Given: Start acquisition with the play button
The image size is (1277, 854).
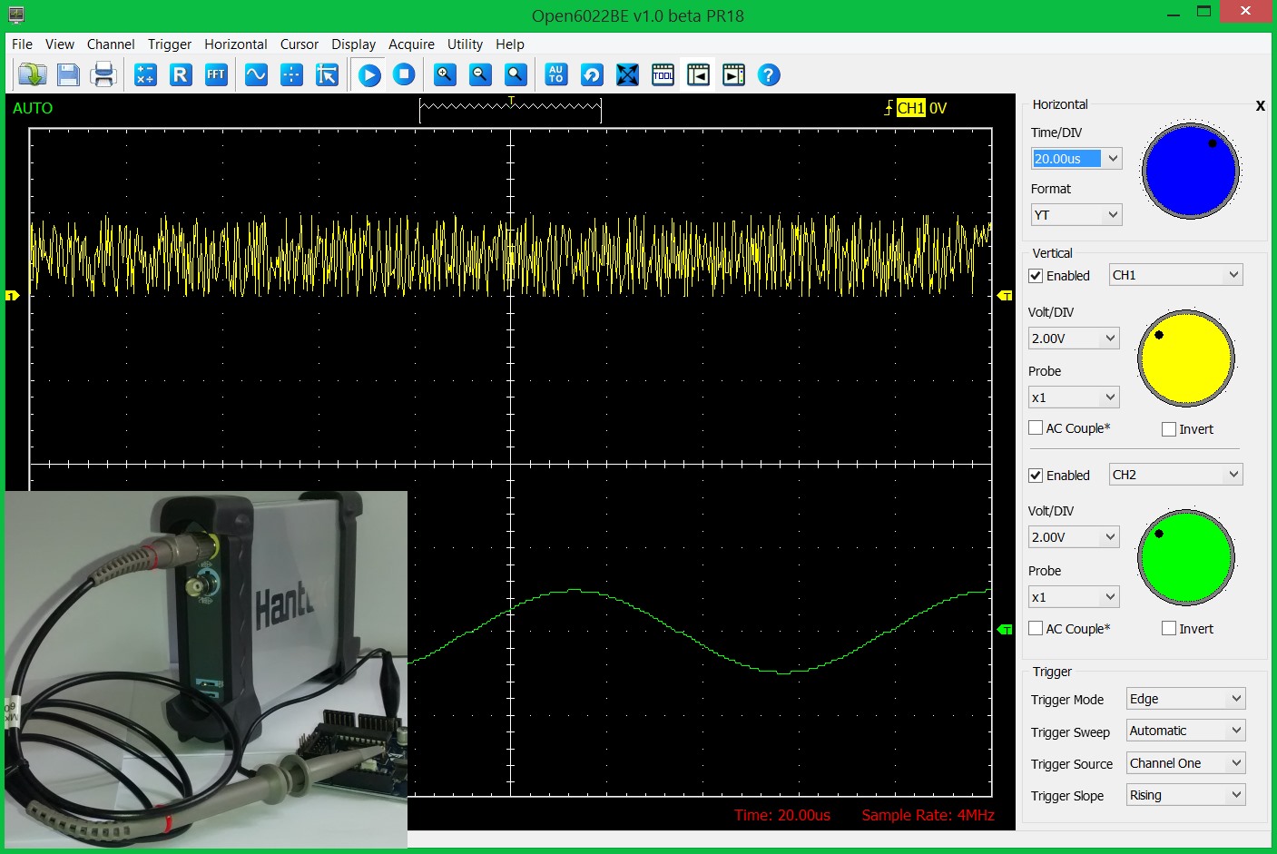Looking at the screenshot, I should pos(369,74).
